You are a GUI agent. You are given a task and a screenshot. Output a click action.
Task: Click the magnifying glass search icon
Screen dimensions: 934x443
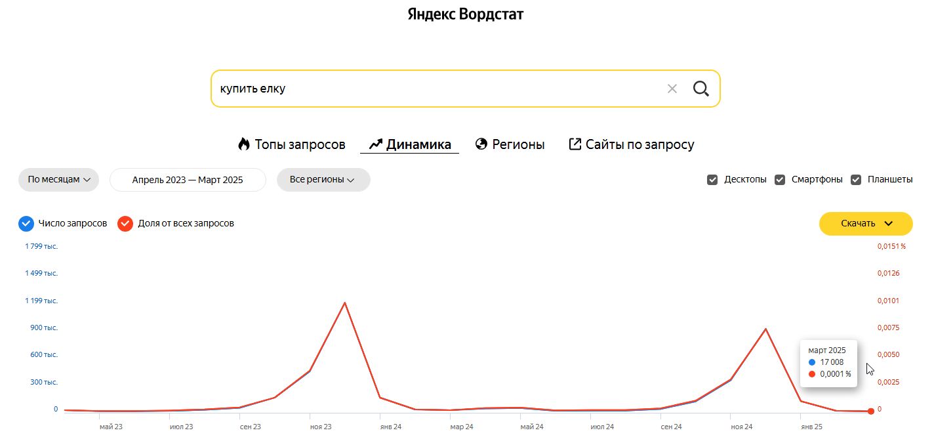[x=700, y=89]
